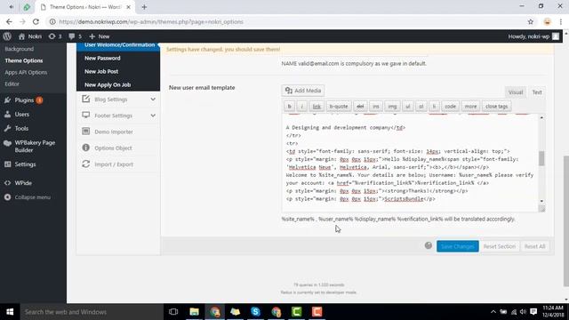The image size is (569, 320).
Task: Click the Reset All button
Action: [x=535, y=246]
